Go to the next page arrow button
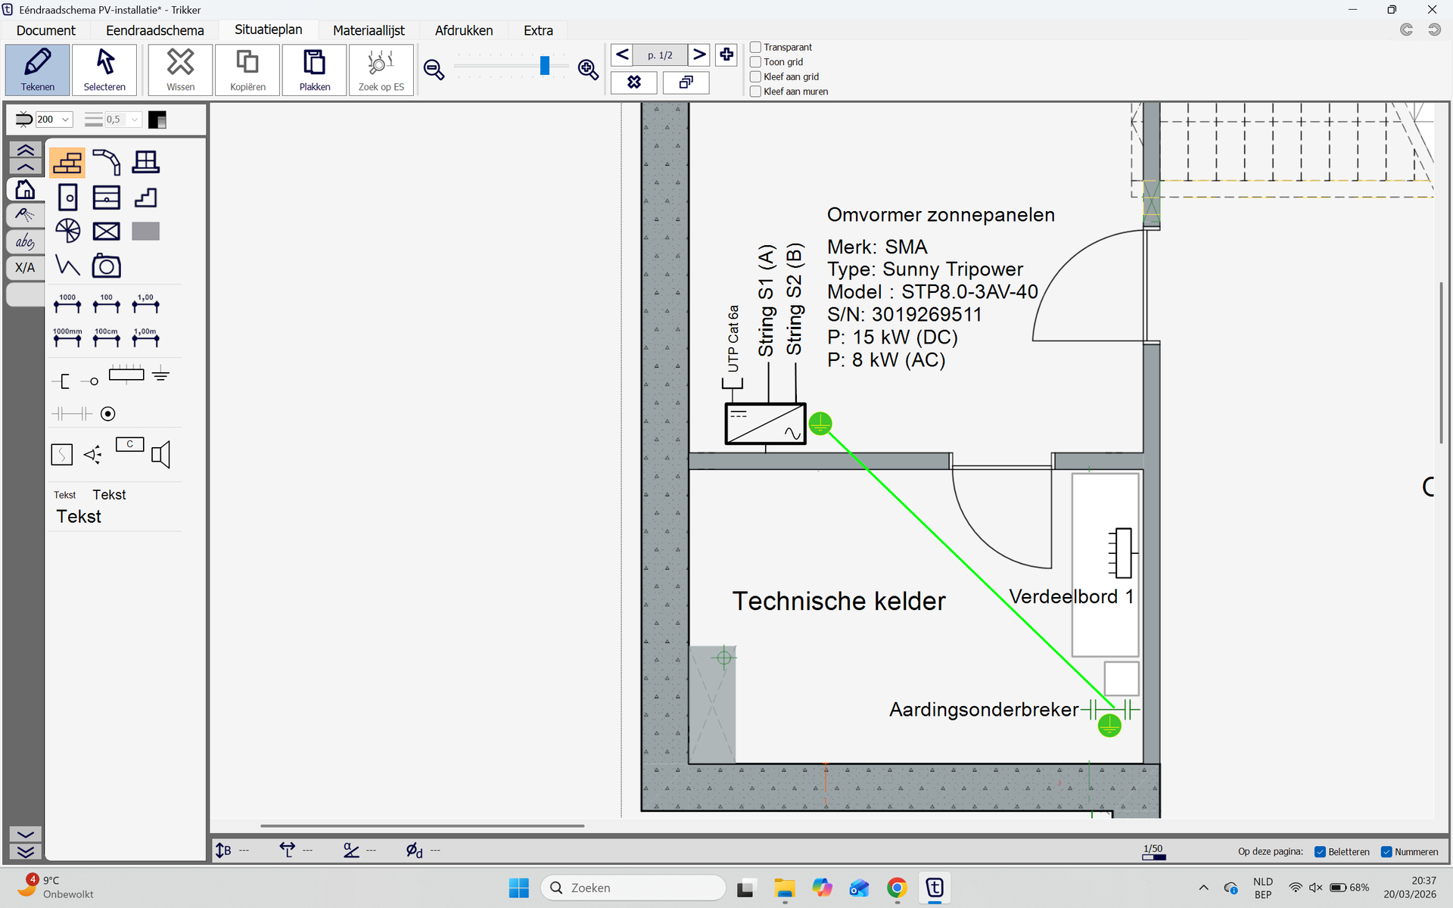This screenshot has height=908, width=1453. coord(699,54)
